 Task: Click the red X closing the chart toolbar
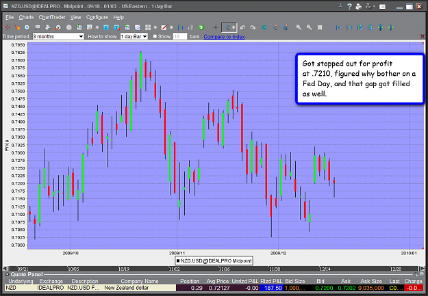423,36
